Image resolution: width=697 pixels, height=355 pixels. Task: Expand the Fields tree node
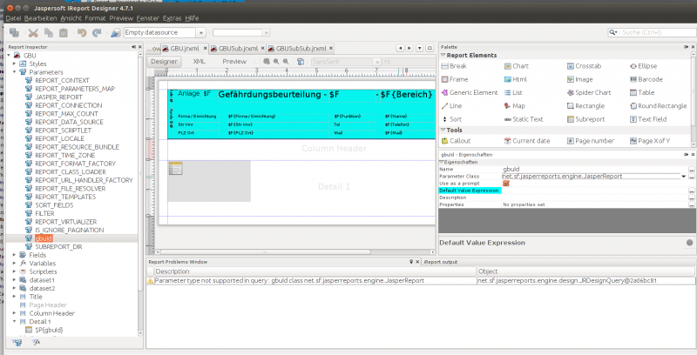pyautogui.click(x=15, y=255)
